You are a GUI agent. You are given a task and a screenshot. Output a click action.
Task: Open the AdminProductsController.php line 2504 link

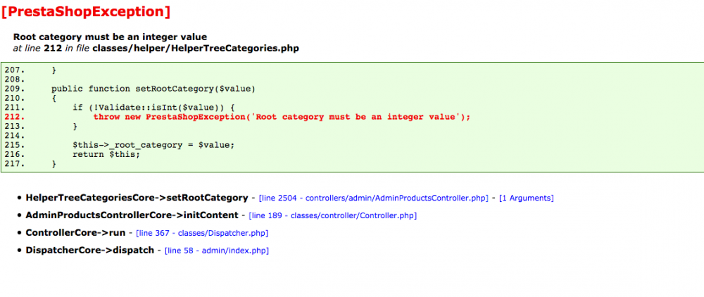click(x=374, y=198)
